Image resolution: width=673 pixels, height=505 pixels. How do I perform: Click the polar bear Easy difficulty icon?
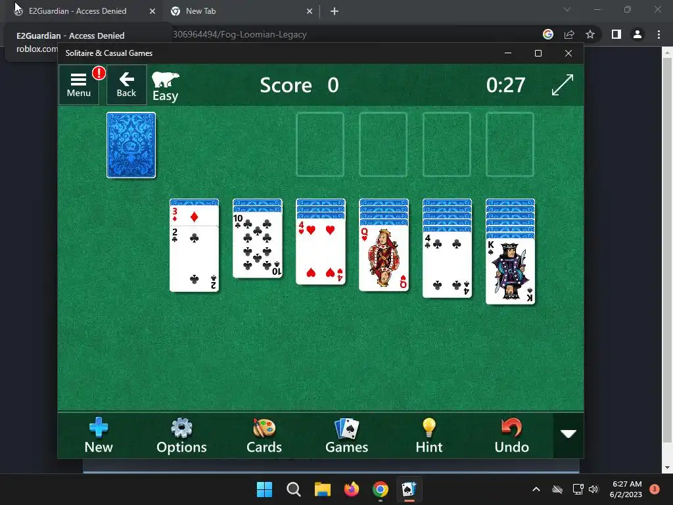(x=166, y=86)
